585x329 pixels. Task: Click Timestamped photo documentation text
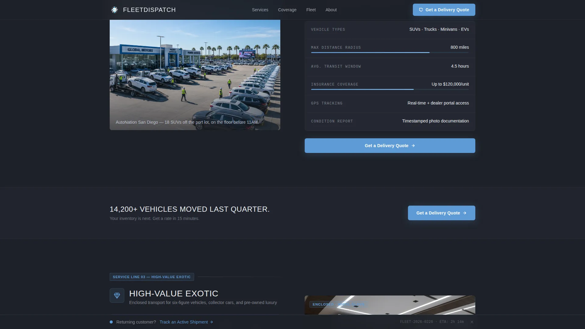(435, 121)
